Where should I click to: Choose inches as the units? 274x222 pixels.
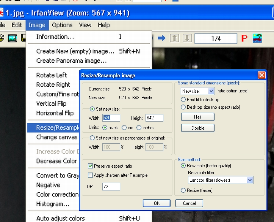point(139,128)
